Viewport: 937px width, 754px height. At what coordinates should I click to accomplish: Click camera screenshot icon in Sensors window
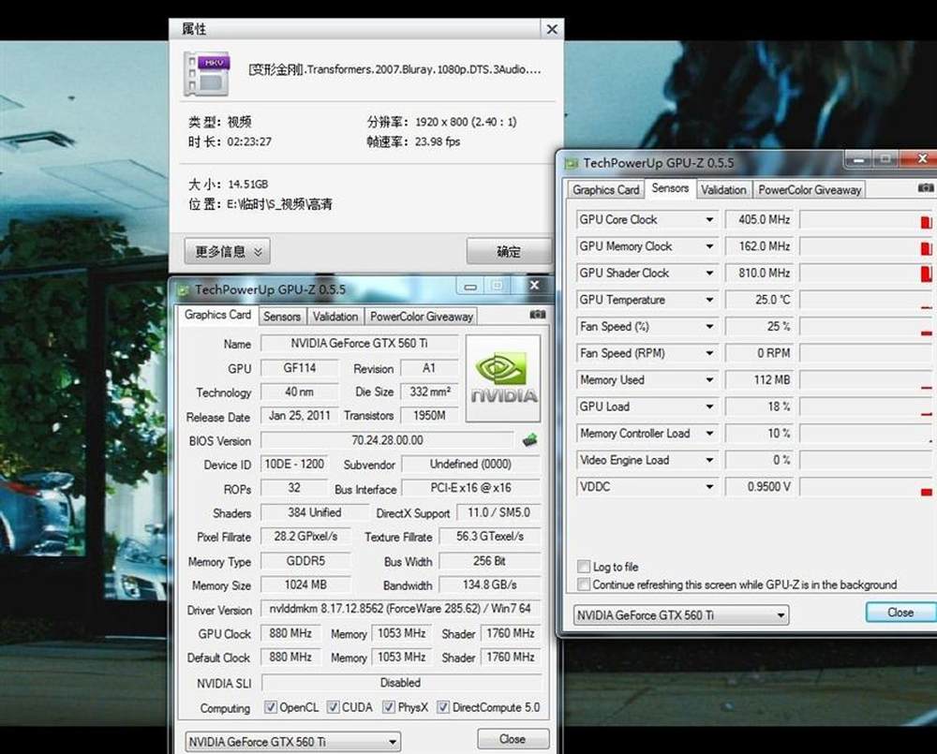click(926, 187)
